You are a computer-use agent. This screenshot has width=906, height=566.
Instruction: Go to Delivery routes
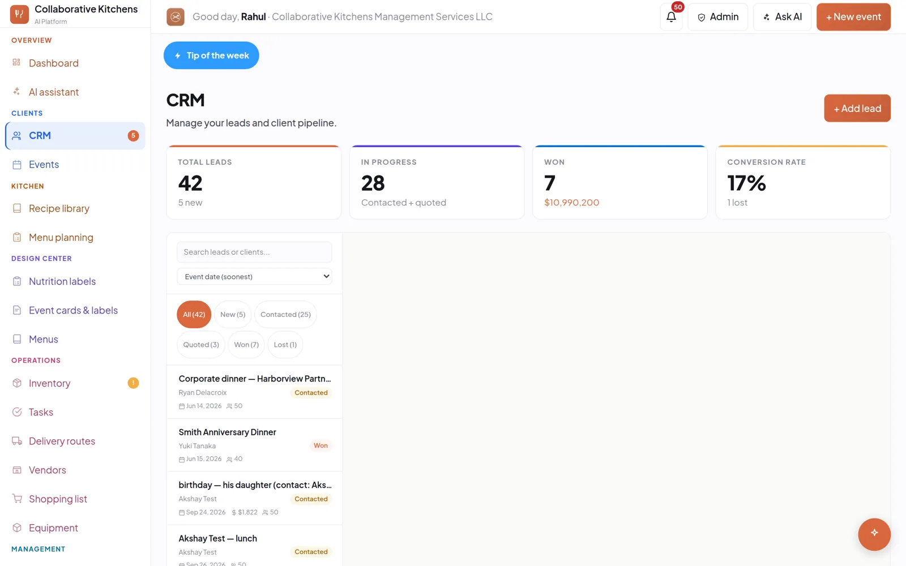coord(75,441)
